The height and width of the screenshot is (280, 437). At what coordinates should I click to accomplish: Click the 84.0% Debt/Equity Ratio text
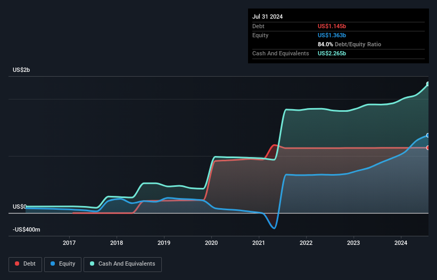pyautogui.click(x=350, y=44)
